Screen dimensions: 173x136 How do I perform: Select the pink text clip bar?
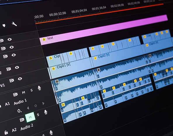click(x=104, y=30)
